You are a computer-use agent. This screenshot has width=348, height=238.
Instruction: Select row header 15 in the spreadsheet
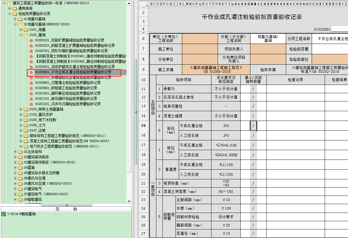click(x=143, y=125)
